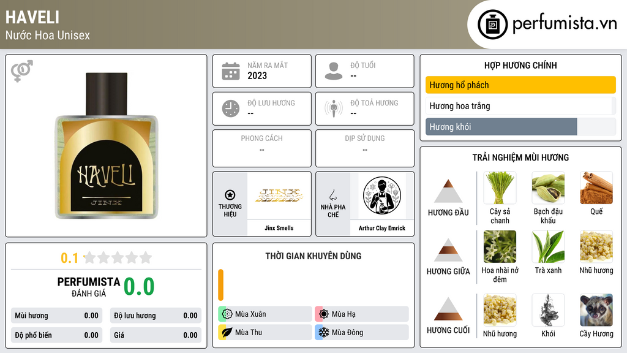The image size is (627, 353).
Task: Click the Mùa Thu leaf icon
Action: coord(227,332)
